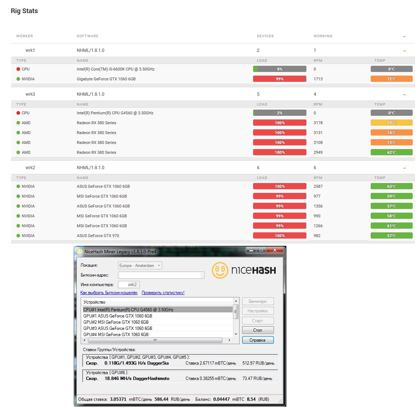Click device list vertical scrollbar down arrow

pos(236,334)
